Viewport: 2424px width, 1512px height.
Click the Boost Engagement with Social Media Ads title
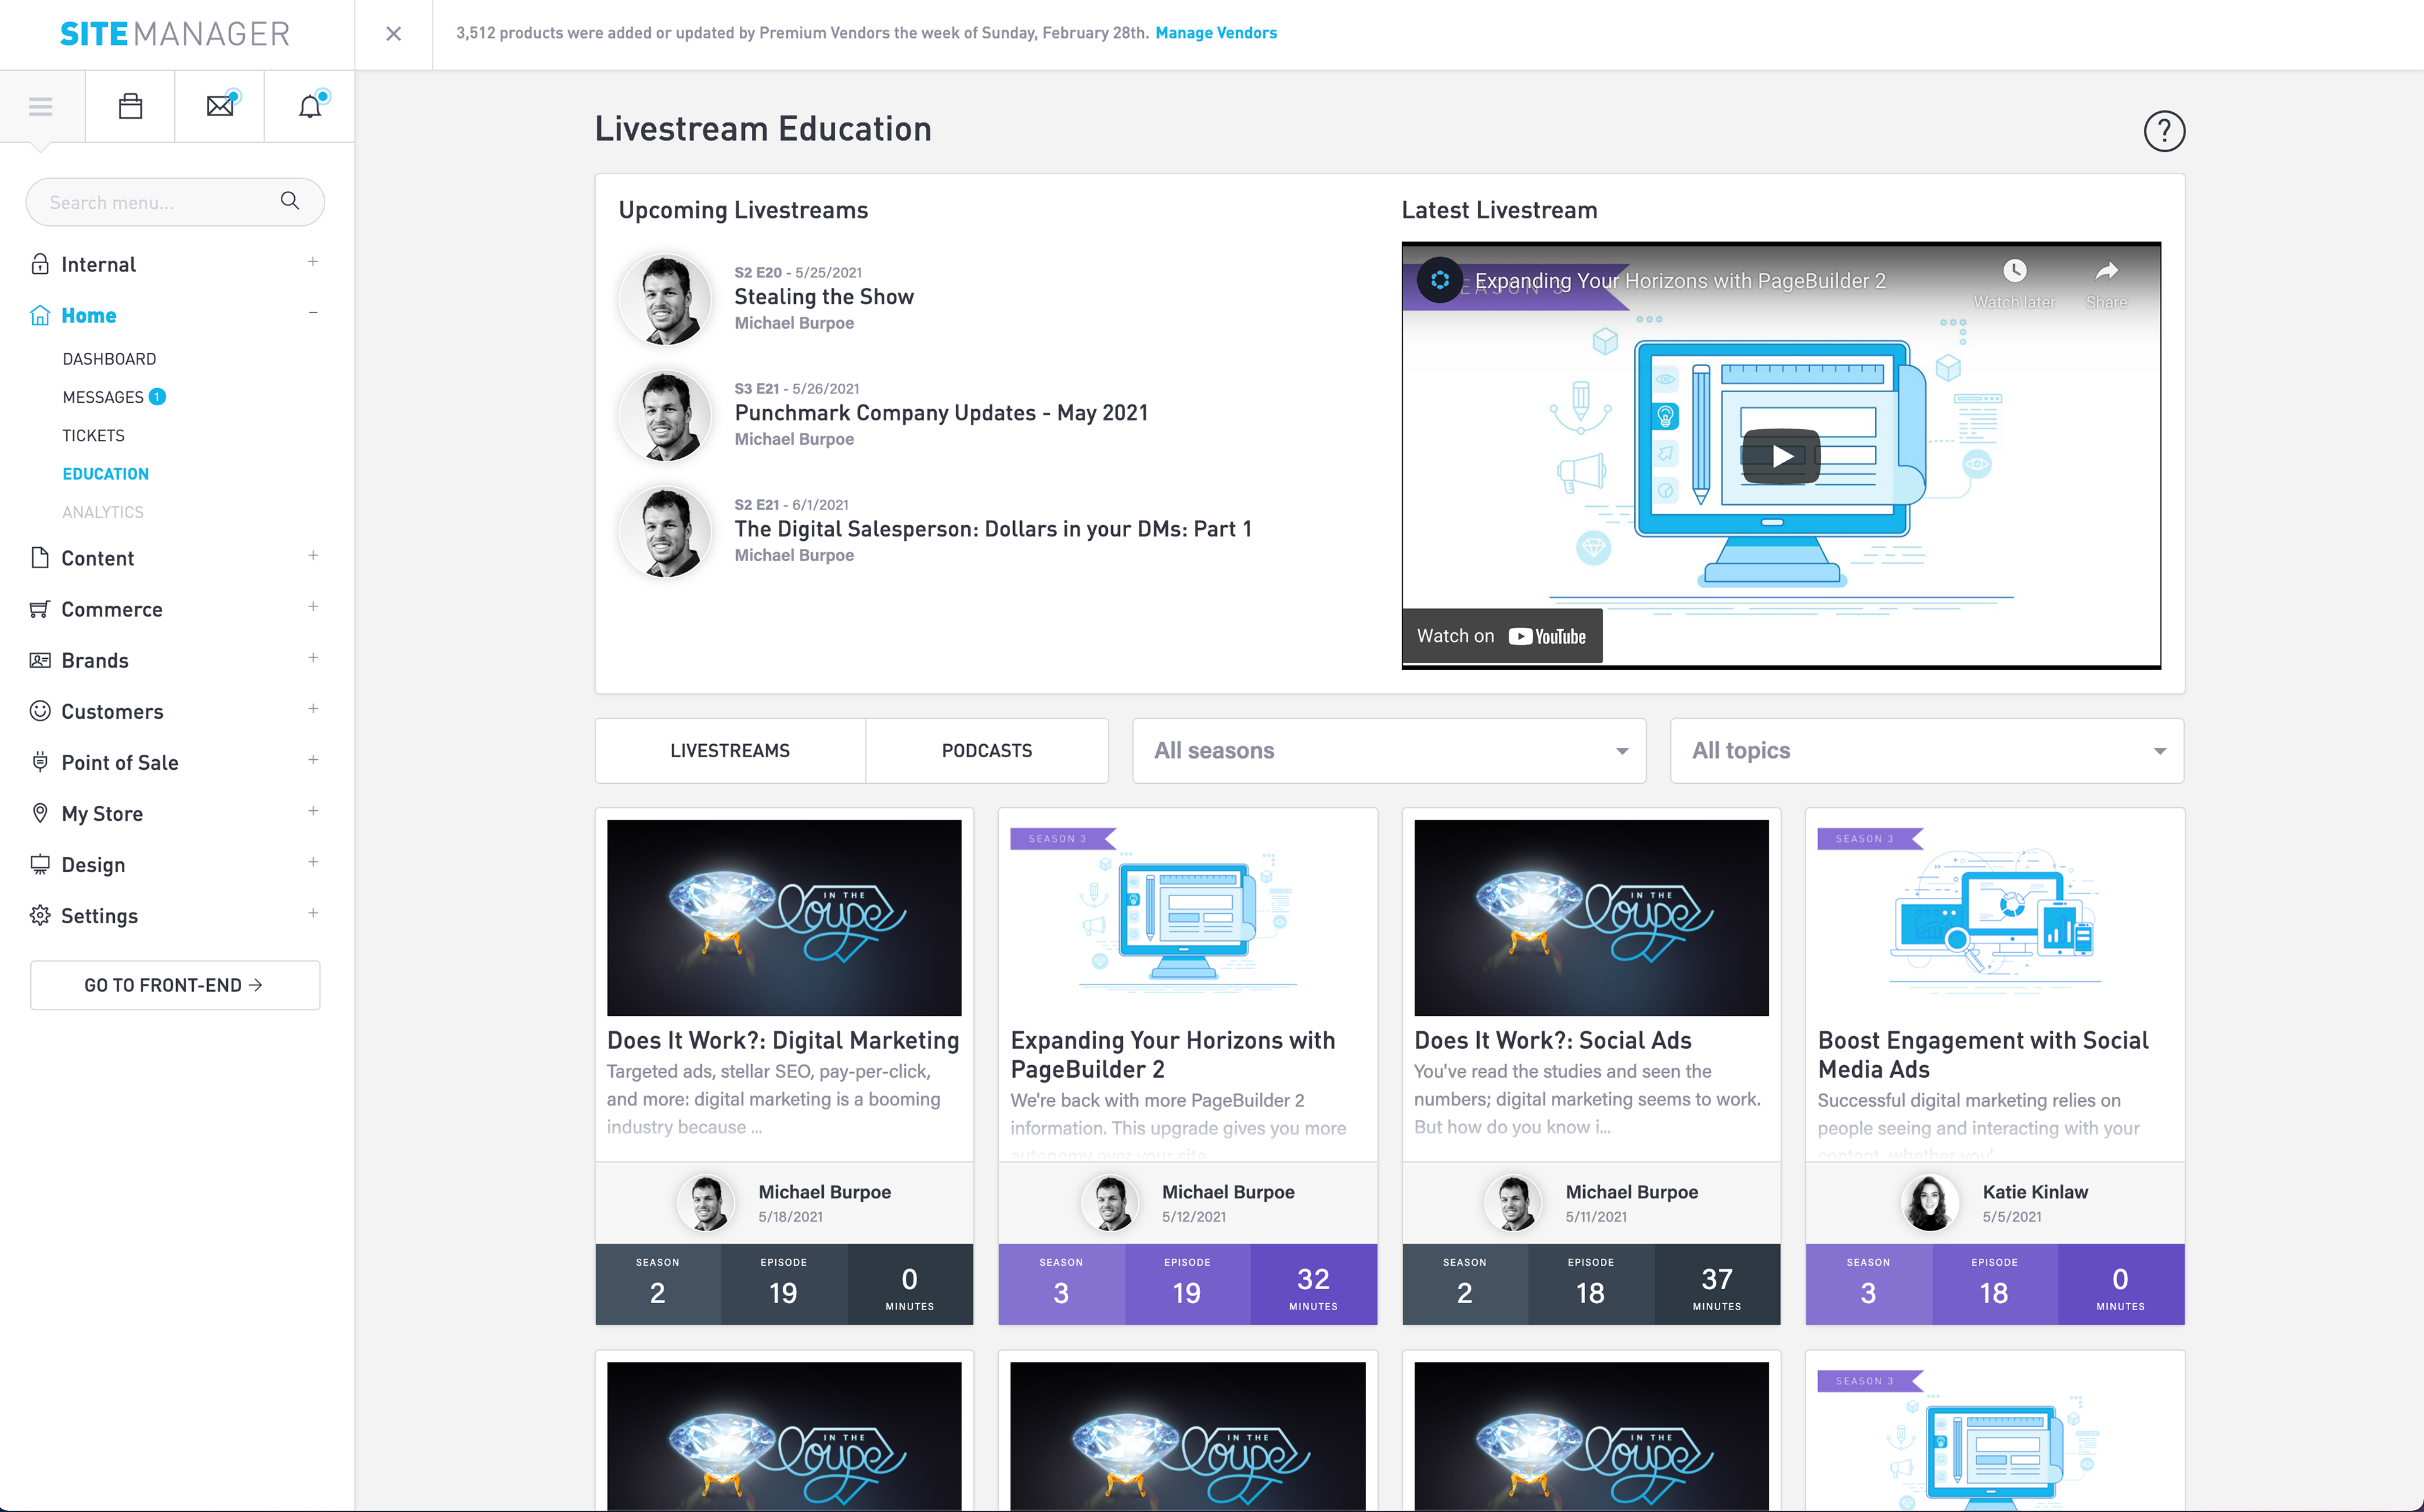pos(1983,1055)
